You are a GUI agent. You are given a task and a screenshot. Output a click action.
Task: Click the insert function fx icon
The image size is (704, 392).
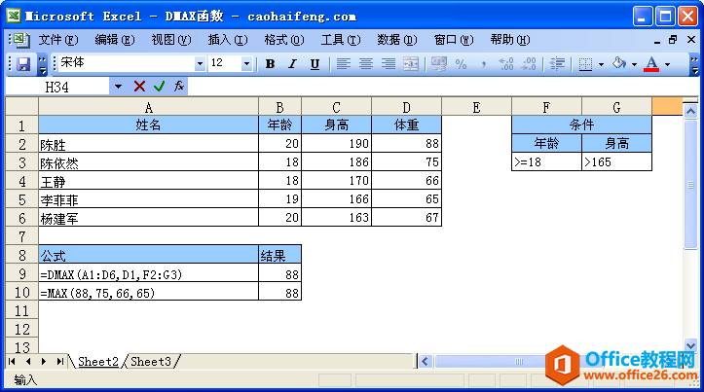click(179, 86)
